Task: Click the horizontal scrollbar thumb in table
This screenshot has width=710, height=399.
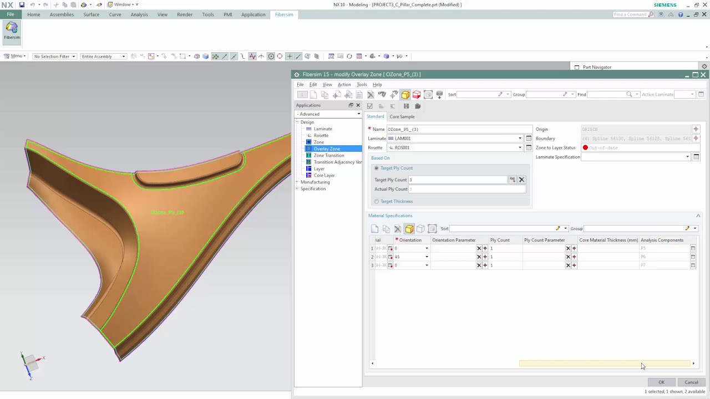Action: (605, 364)
